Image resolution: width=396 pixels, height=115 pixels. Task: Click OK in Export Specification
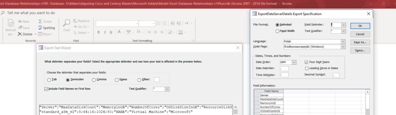click(360, 26)
